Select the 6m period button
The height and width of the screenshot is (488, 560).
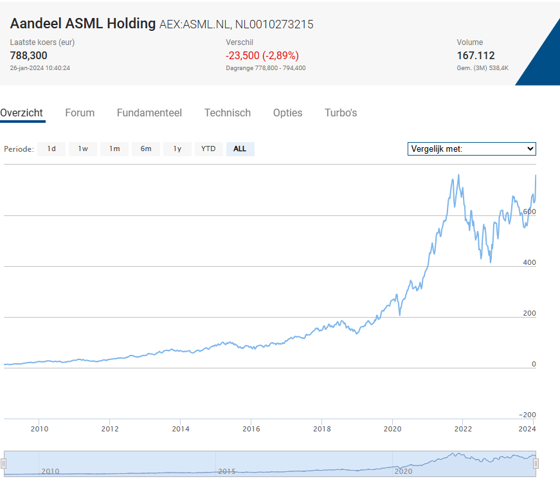pyautogui.click(x=146, y=149)
